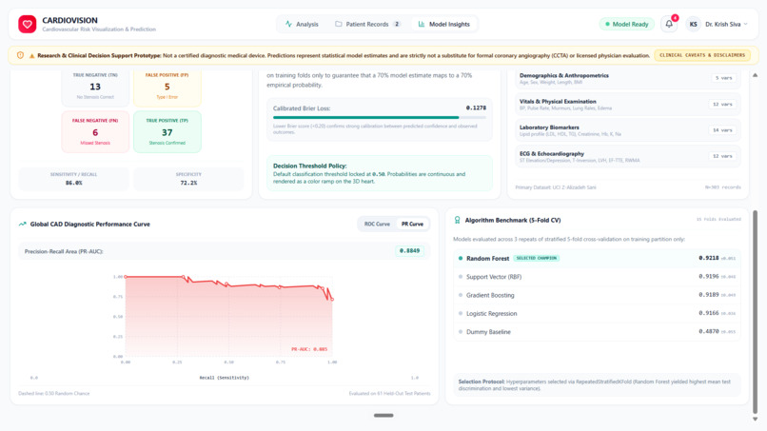Click the 5 vars badge for Demographics
The height and width of the screenshot is (431, 767).
click(x=724, y=78)
